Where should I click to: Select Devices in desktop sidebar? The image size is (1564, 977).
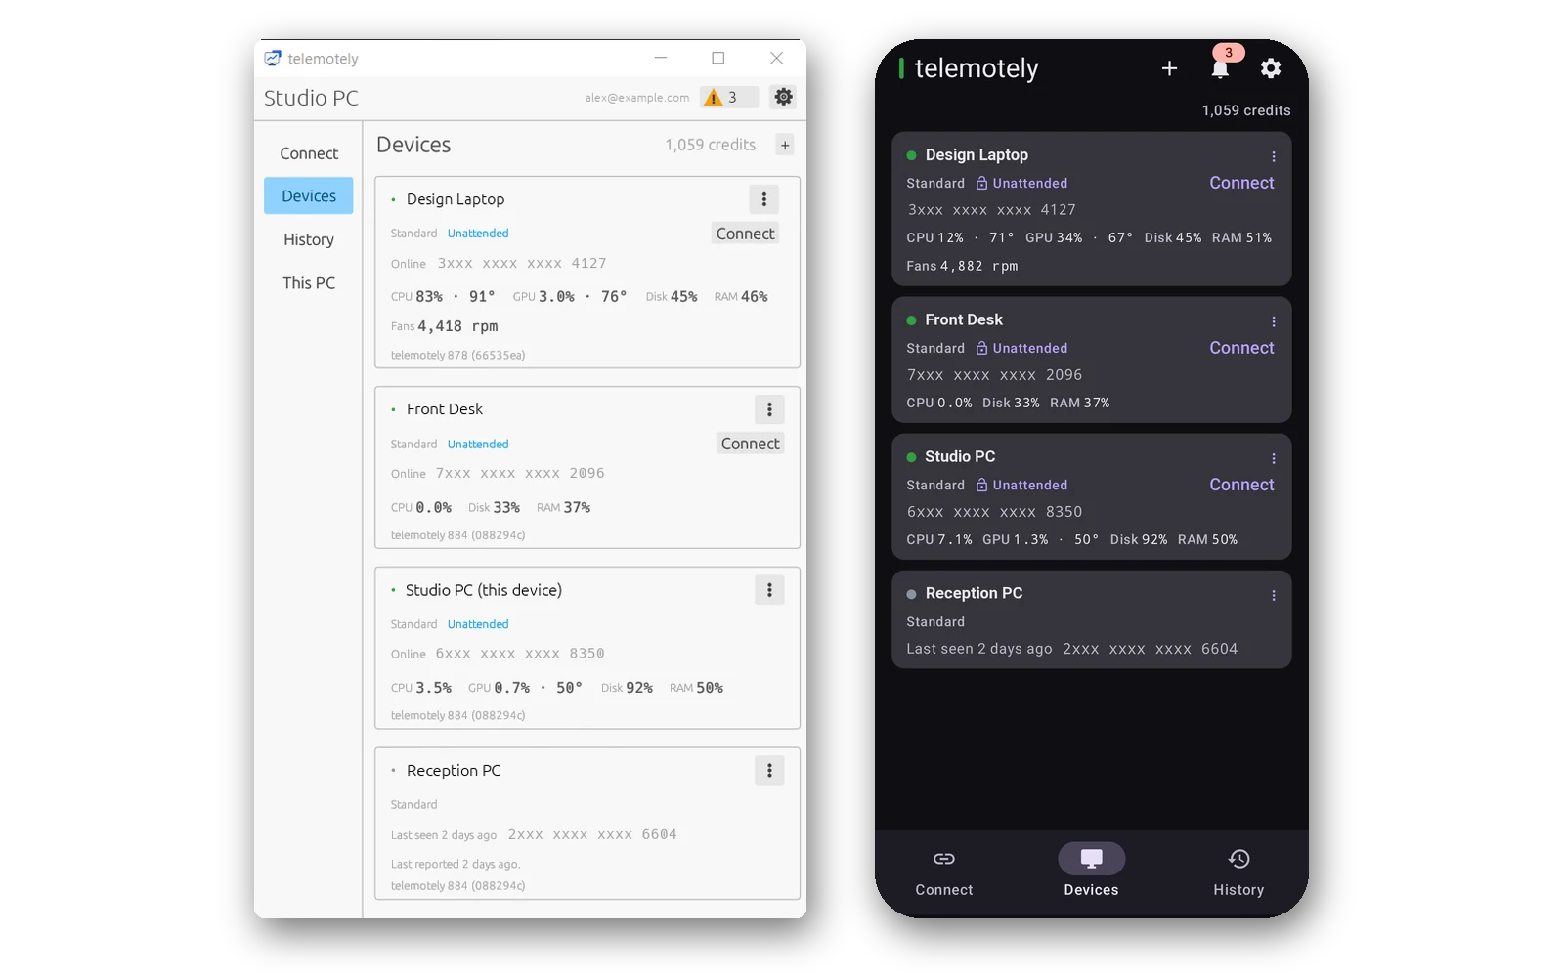[x=309, y=195]
